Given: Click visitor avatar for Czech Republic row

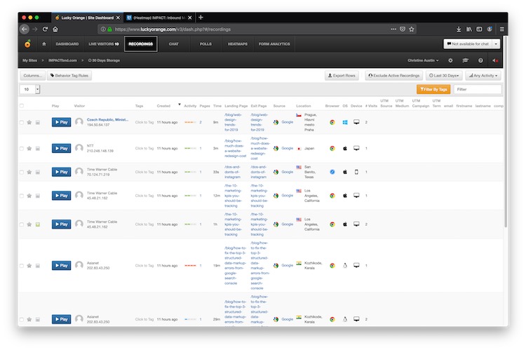Looking at the screenshot, I should click(x=79, y=122).
